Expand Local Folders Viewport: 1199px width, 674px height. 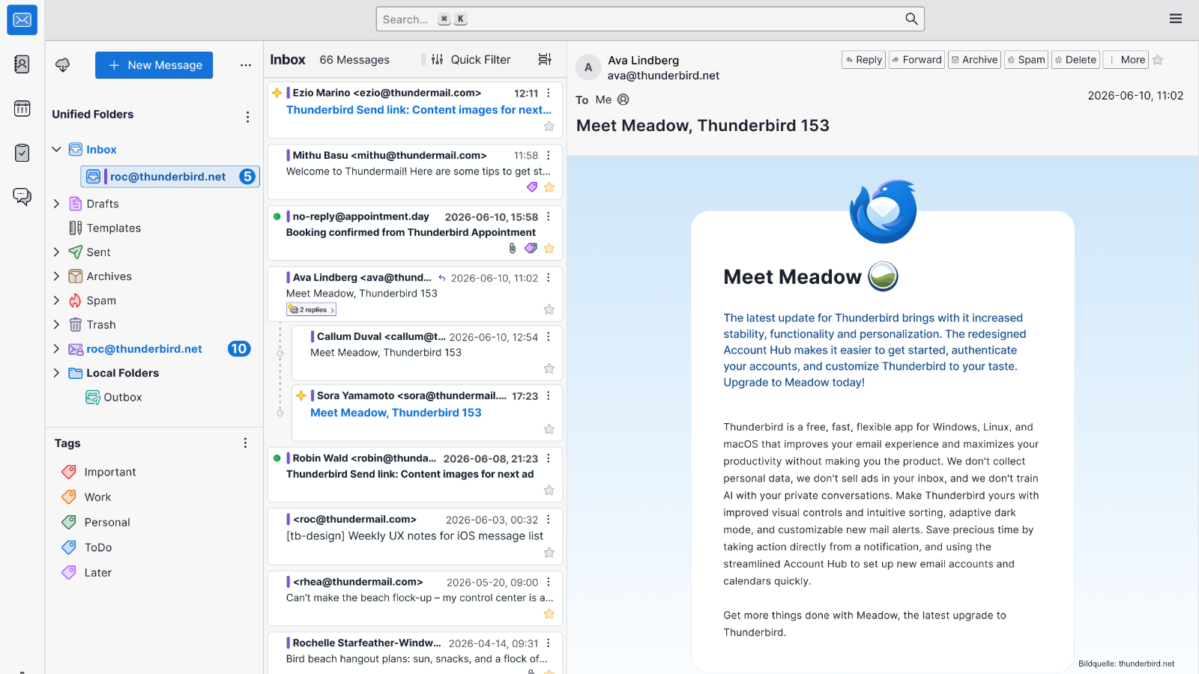(56, 373)
